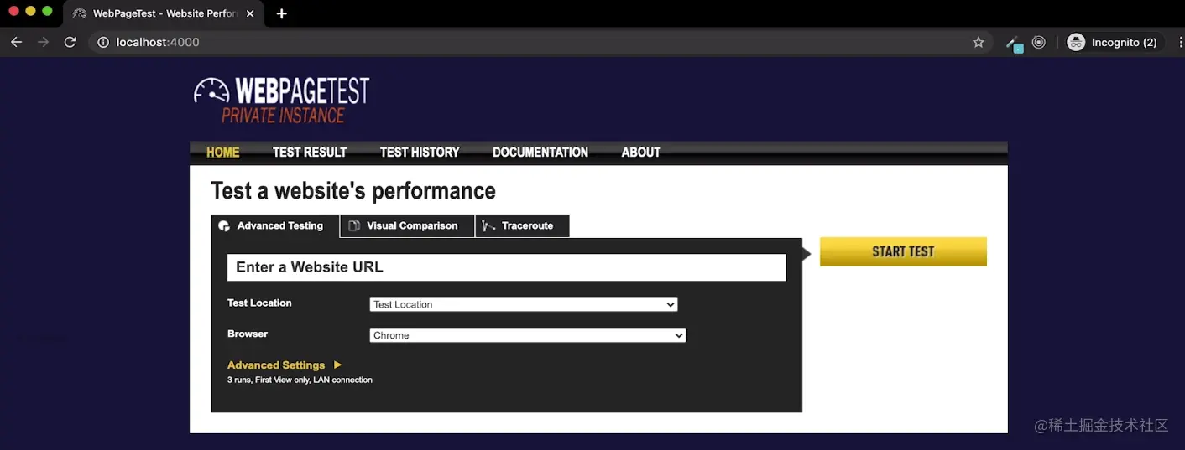Click the browser back arrow
Image resolution: width=1185 pixels, height=450 pixels.
point(16,42)
